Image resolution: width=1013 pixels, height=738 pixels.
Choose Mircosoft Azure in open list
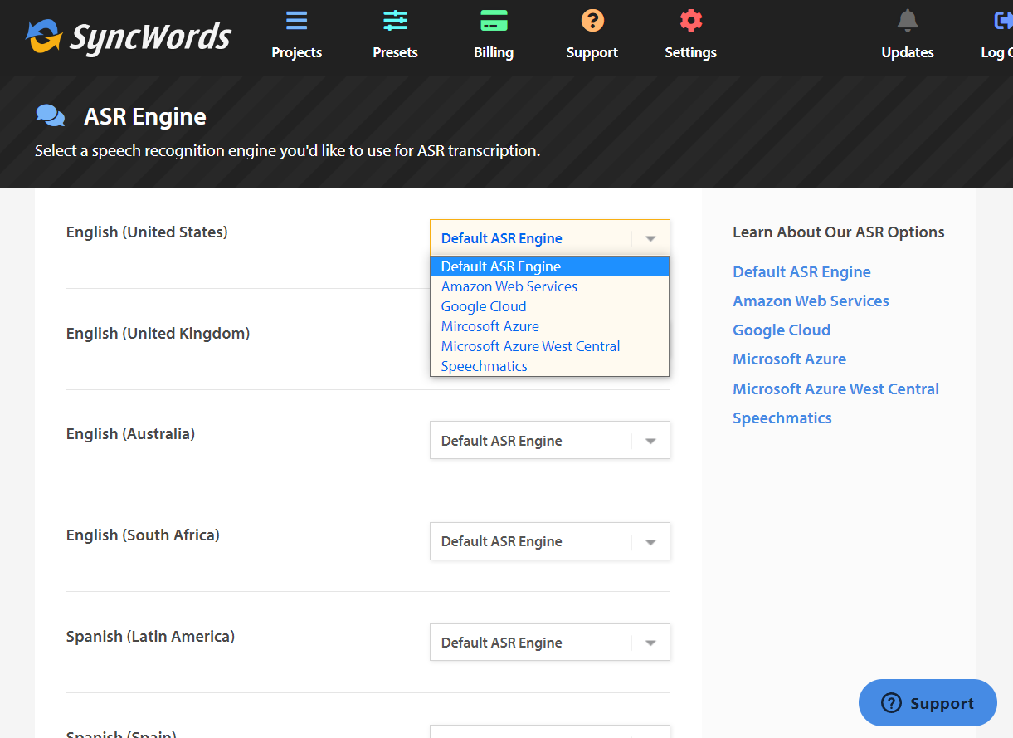pyautogui.click(x=549, y=326)
